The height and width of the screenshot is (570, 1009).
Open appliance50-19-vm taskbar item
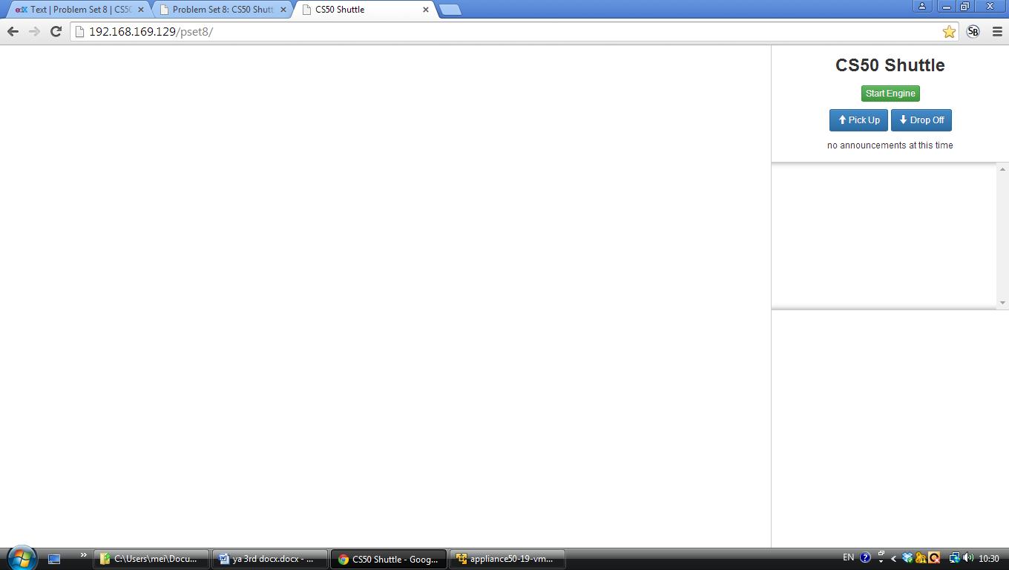(507, 559)
